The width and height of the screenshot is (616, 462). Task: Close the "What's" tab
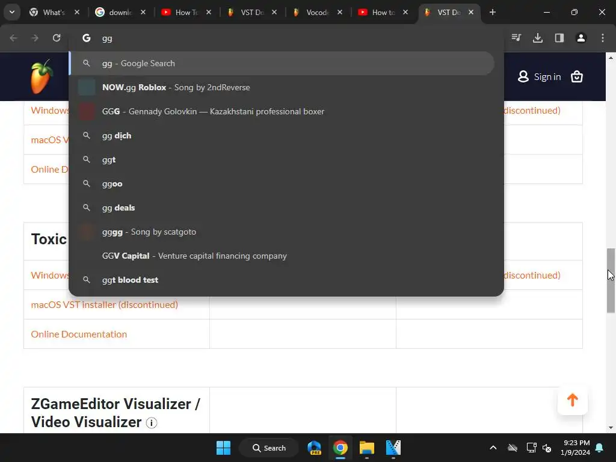pos(77,12)
